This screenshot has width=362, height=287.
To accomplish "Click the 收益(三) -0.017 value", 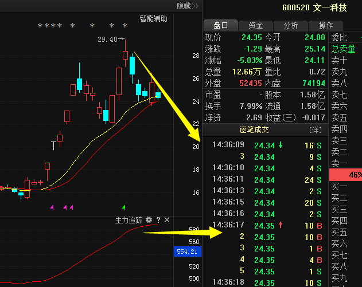I will pos(313,118).
